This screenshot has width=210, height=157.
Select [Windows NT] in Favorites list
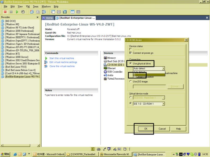[x=12, y=54]
